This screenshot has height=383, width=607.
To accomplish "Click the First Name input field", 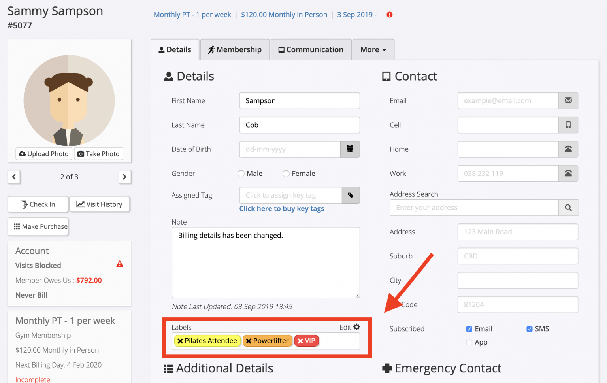I will 300,101.
